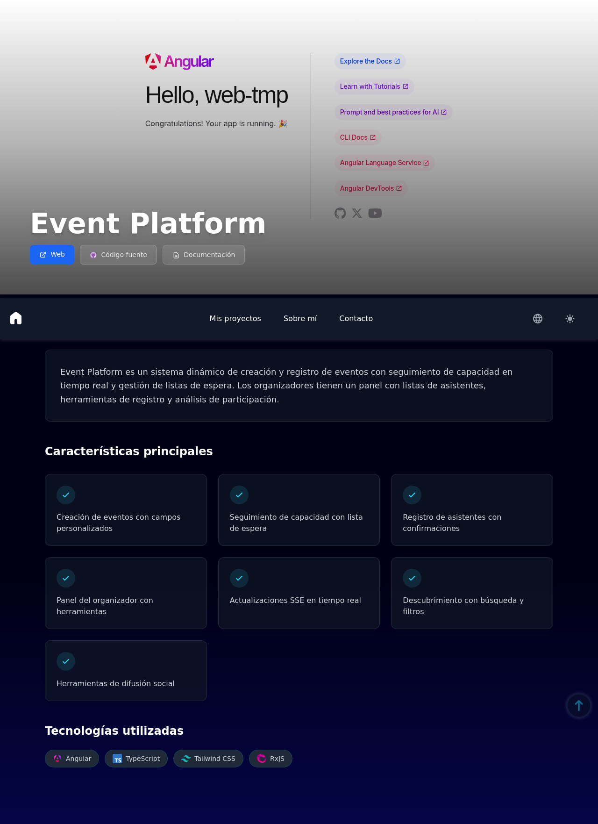Click checkmark on Actualizaciones SSE card

coord(239,578)
